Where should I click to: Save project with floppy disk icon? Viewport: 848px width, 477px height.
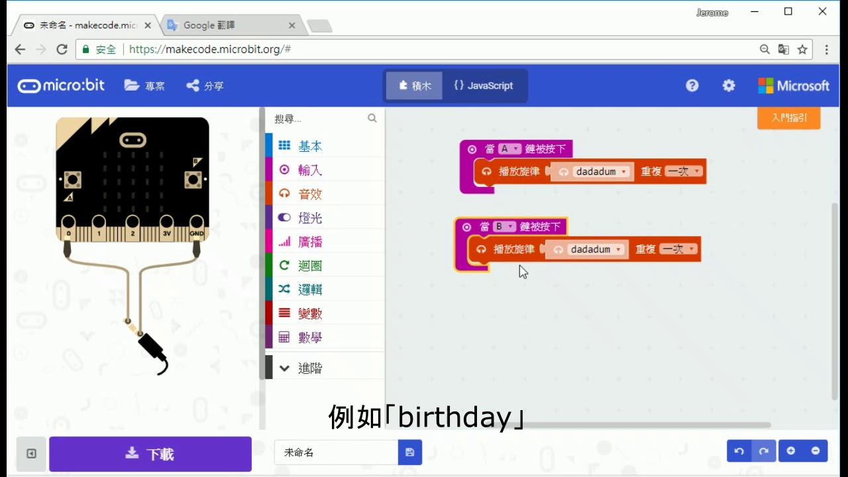coord(409,452)
